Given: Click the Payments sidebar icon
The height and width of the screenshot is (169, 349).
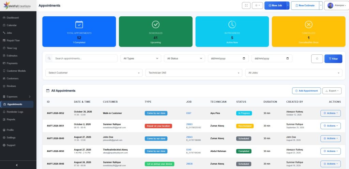Looking at the screenshot, I should pyautogui.click(x=4, y=63).
